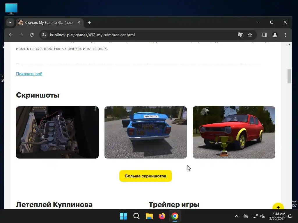This screenshot has width=298, height=223.
Task: Open the blue car screenshot thumbnail
Action: pos(146,132)
